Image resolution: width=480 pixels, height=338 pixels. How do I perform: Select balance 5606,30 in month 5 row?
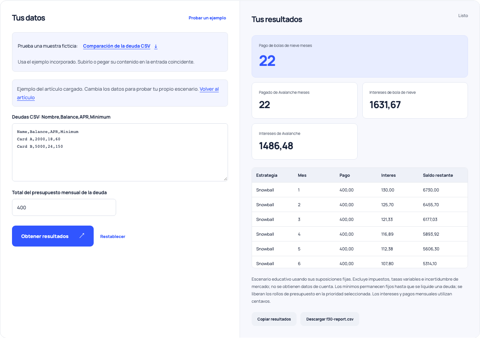[431, 249]
